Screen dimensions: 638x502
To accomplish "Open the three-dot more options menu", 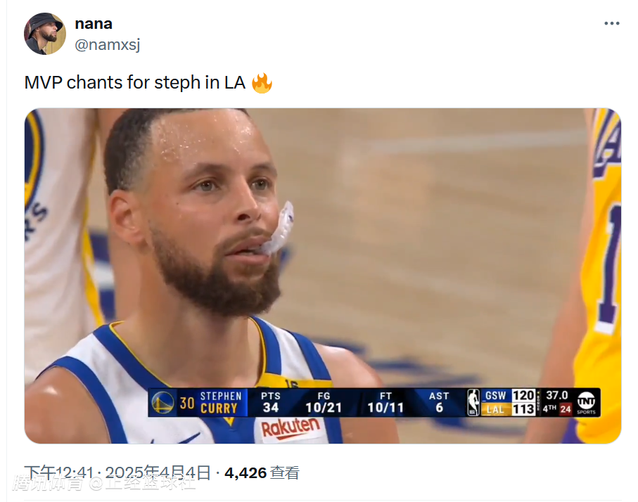I will coord(611,23).
